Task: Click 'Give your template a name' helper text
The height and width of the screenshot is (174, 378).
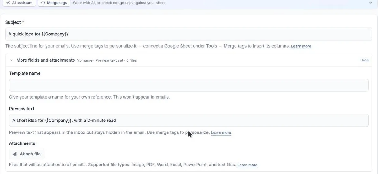Action: 89,97
